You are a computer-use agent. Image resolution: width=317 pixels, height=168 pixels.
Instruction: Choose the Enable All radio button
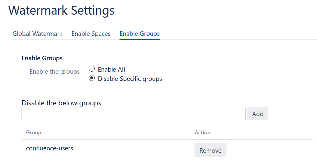pyautogui.click(x=92, y=69)
